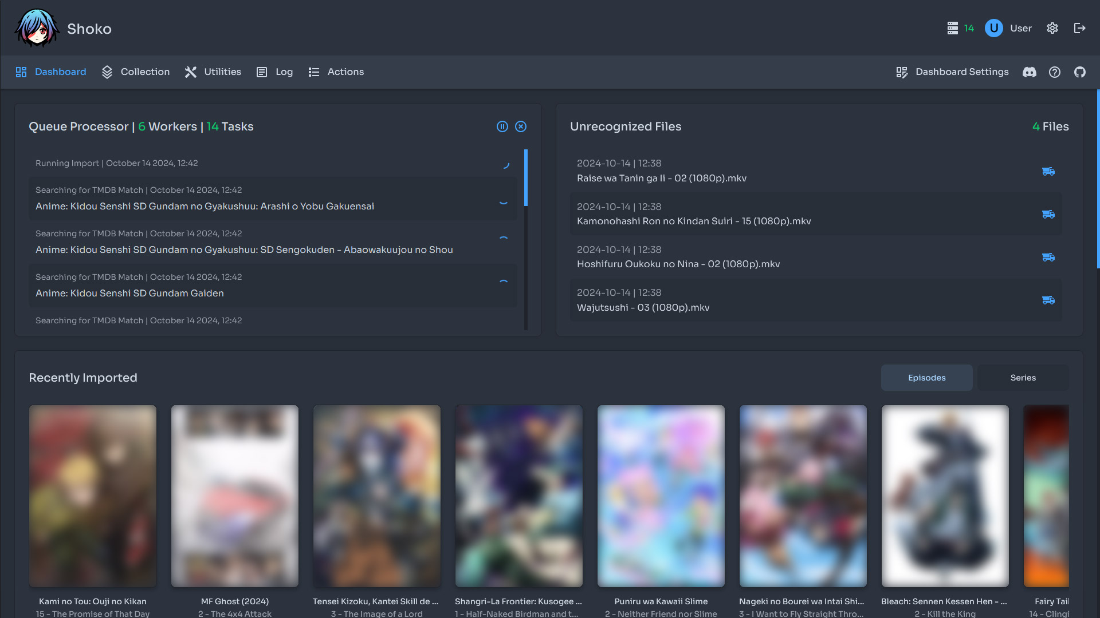
Task: Pause the Queue Processor
Action: (x=502, y=126)
